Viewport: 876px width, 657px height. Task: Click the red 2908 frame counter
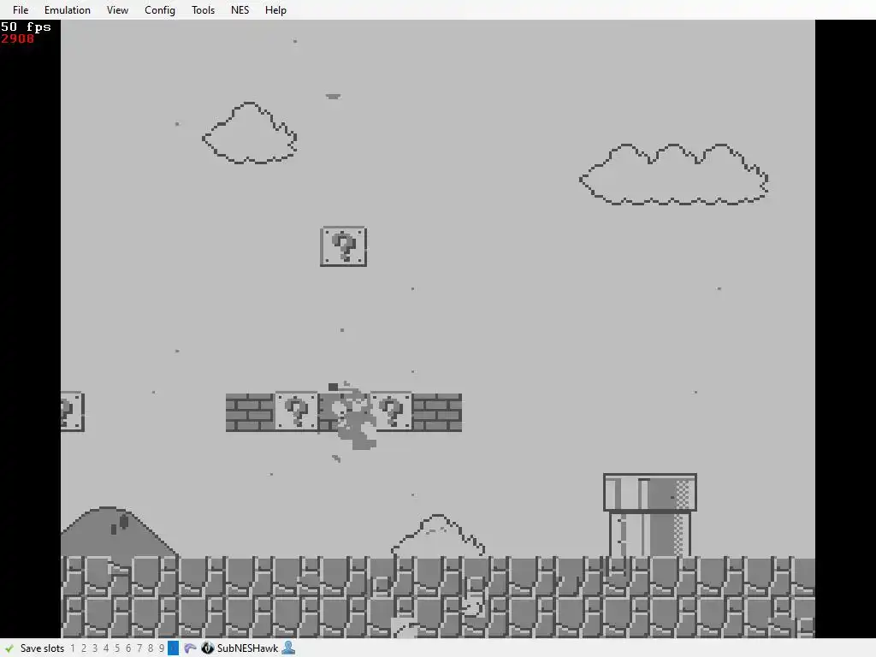click(x=17, y=38)
